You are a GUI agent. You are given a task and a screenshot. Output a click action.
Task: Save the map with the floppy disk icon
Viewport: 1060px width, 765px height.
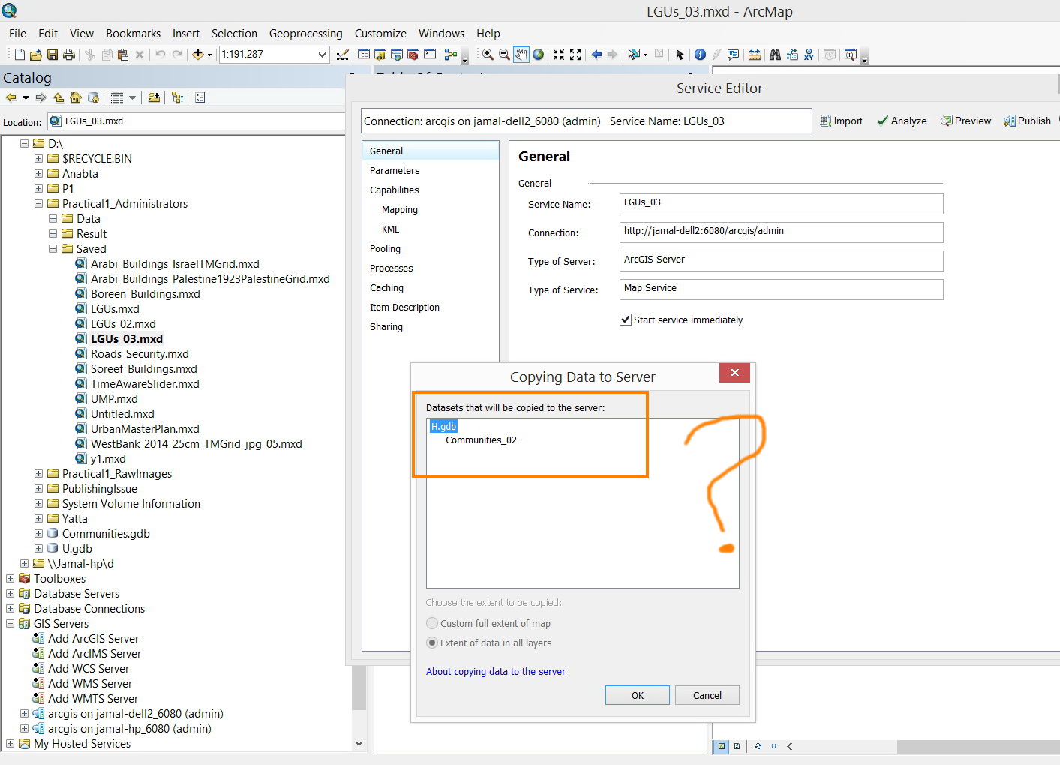tap(52, 55)
